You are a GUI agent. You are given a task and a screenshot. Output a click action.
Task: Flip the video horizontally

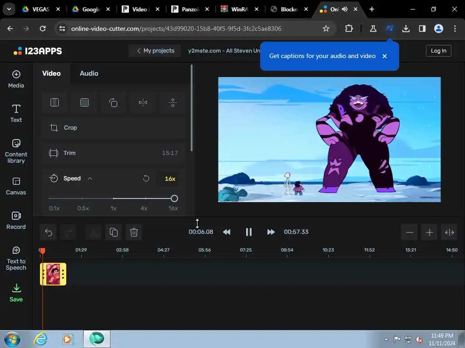tap(143, 103)
